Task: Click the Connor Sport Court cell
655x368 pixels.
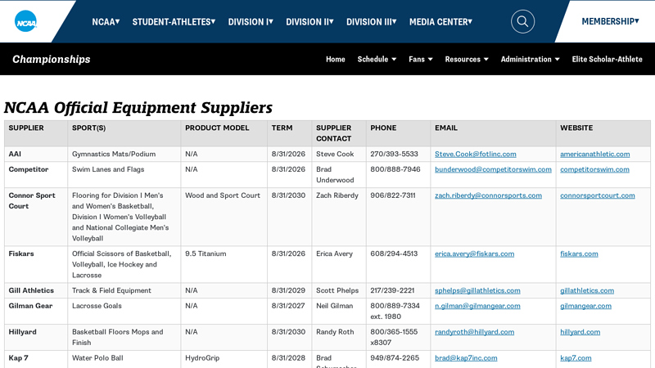Action: 36,217
